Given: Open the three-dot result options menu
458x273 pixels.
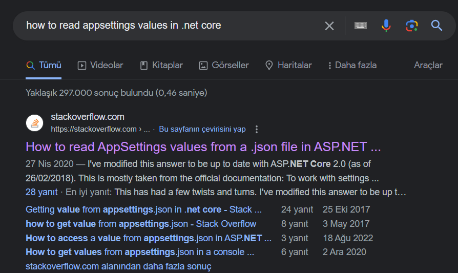Looking at the screenshot, I should pyautogui.click(x=257, y=130).
